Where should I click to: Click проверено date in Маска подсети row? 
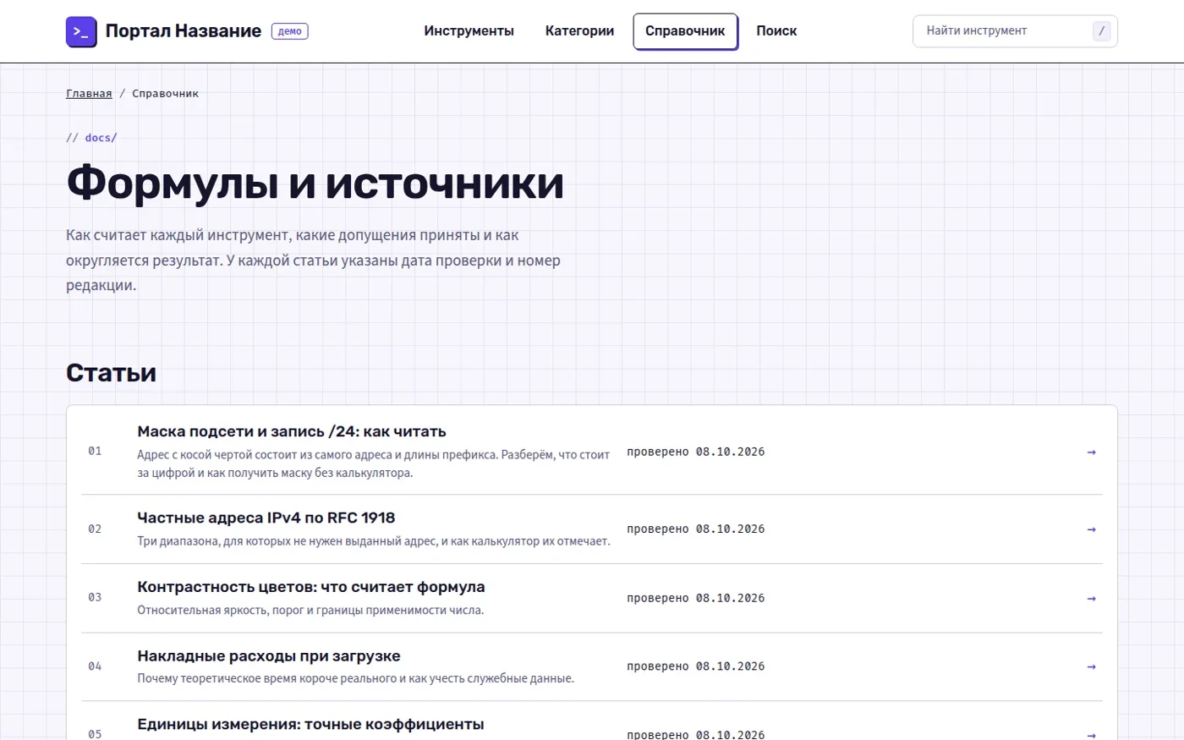[695, 452]
